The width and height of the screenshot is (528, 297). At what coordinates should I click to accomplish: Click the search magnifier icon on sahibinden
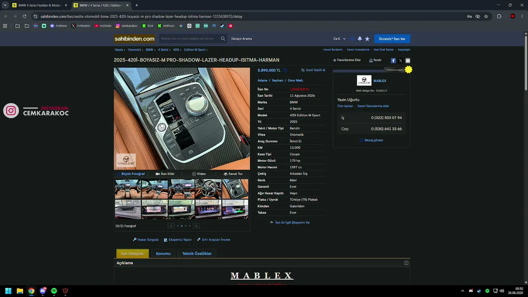tap(223, 39)
